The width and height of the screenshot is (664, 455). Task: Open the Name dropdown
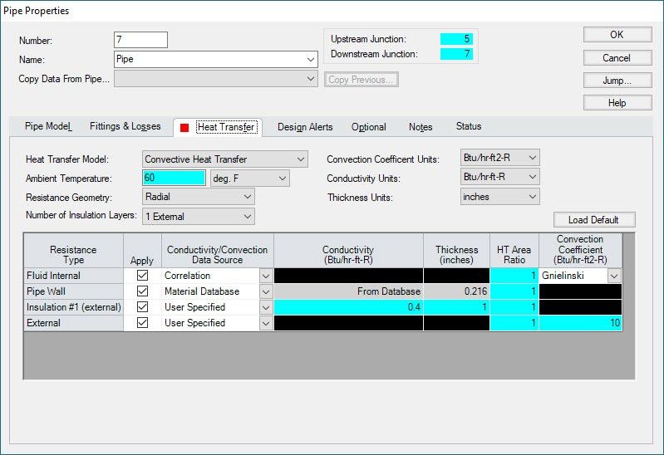coord(311,60)
